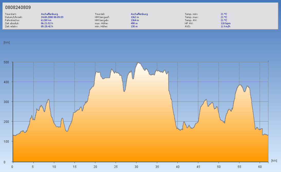The height and width of the screenshot is (172, 281).
Task: Click the Zeit absolut value 06:21:52 h
Action: [x=47, y=23]
